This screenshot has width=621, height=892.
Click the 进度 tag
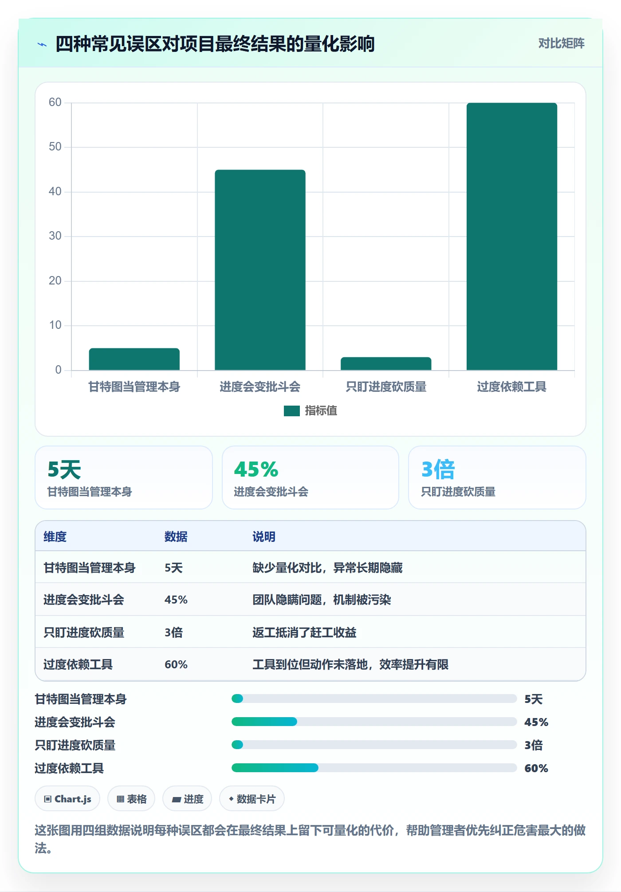(x=187, y=799)
